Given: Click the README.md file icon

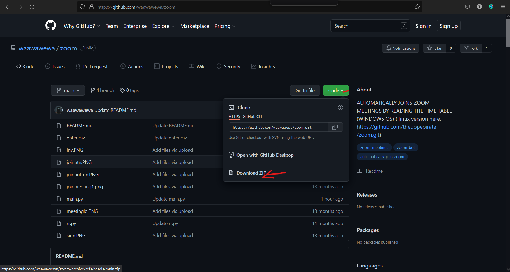Looking at the screenshot, I should 59,125.
